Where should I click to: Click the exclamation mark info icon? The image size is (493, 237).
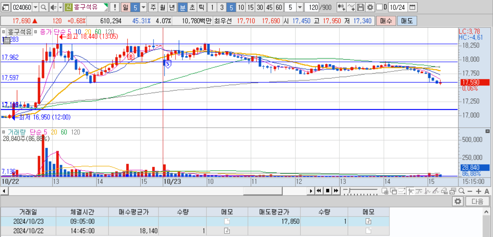click(x=115, y=7)
